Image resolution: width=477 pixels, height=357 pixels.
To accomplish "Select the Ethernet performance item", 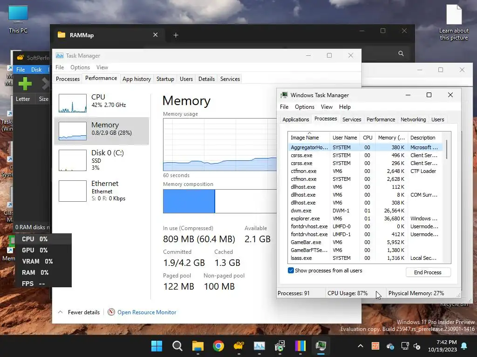I will (102, 191).
